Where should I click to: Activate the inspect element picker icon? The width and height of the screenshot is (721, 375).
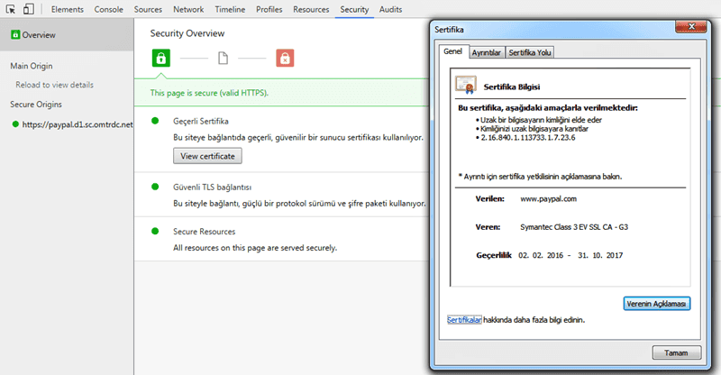coord(11,9)
